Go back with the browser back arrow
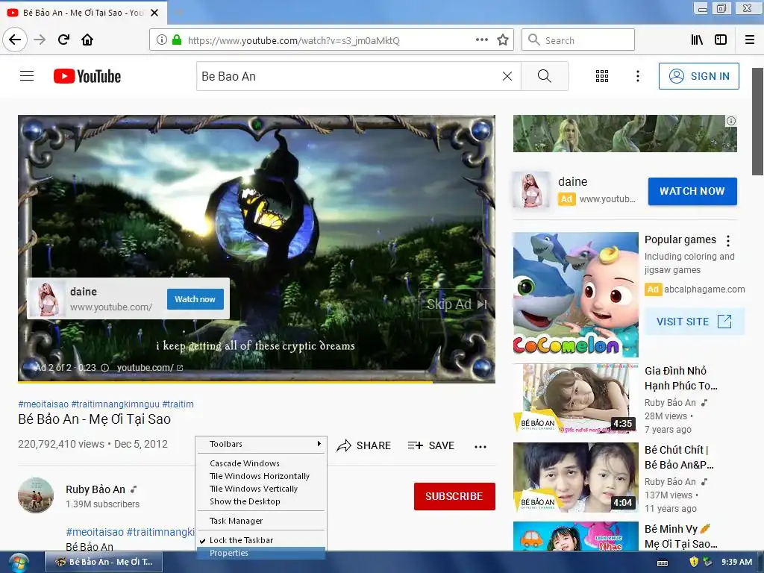The width and height of the screenshot is (764, 573). [x=15, y=40]
